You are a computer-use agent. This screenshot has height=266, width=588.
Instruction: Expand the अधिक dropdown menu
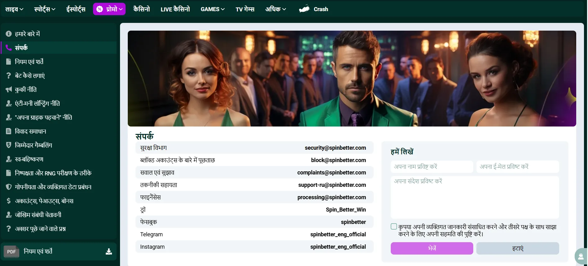[x=276, y=9]
